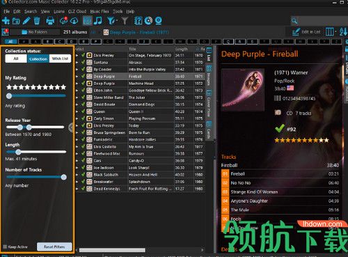Expand the Dead Kennedys album row
The height and width of the screenshot is (257, 348).
pos(77,189)
